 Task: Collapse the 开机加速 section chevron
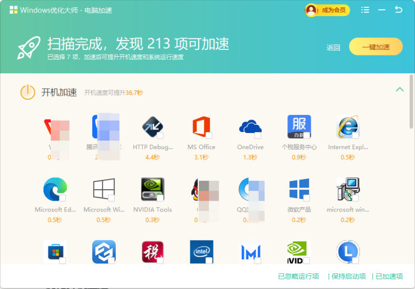[399, 89]
